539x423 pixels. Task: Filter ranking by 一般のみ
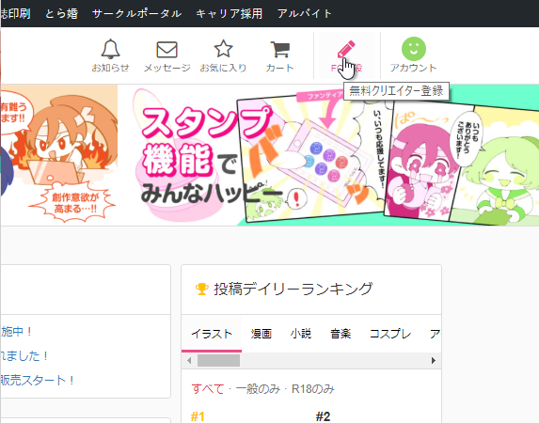pyautogui.click(x=258, y=389)
